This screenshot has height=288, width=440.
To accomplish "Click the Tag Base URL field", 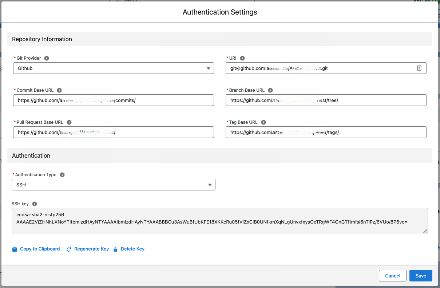I will pos(326,132).
